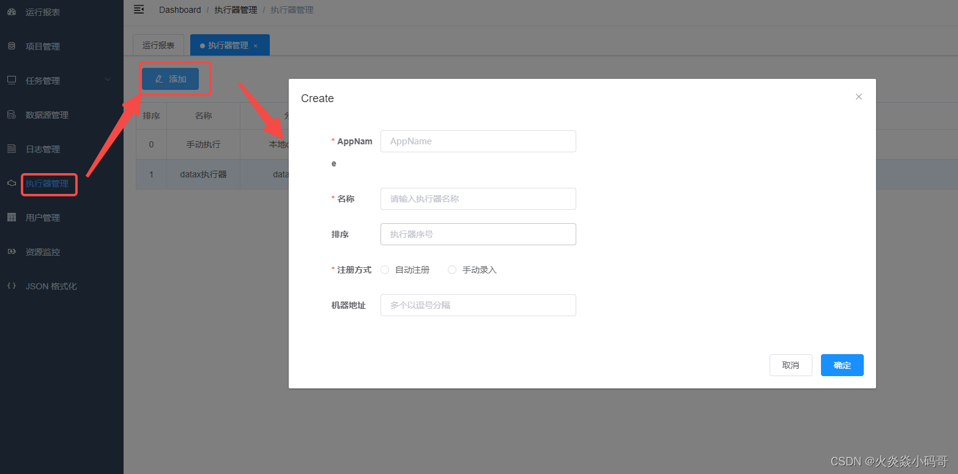Click the 运行报表 dashboard sidebar icon
The width and height of the screenshot is (958, 474).
(12, 12)
